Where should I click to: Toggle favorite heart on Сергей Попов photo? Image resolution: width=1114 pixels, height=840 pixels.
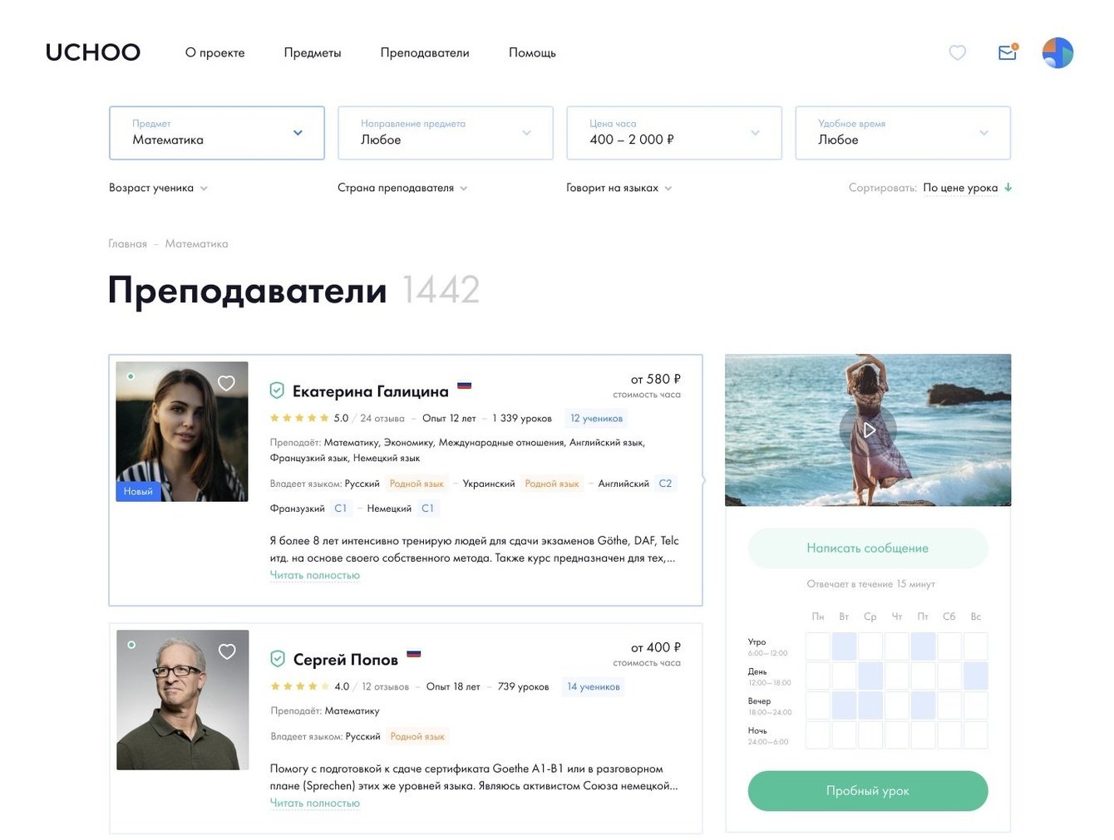pyautogui.click(x=227, y=652)
